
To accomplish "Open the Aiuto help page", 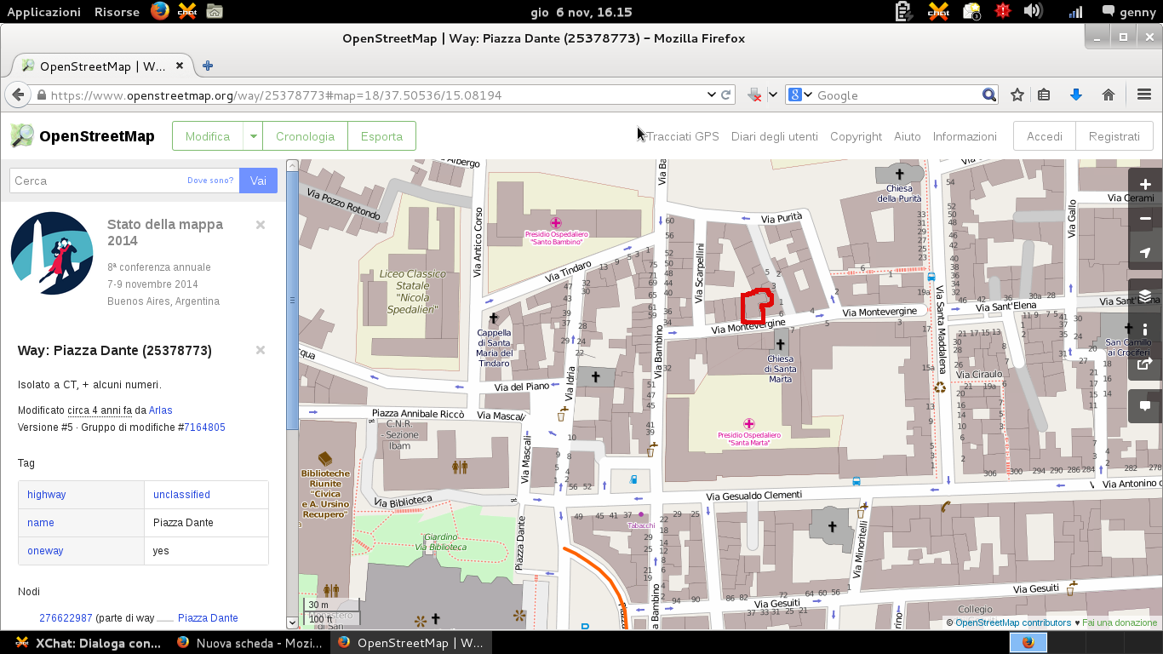I will [x=908, y=136].
